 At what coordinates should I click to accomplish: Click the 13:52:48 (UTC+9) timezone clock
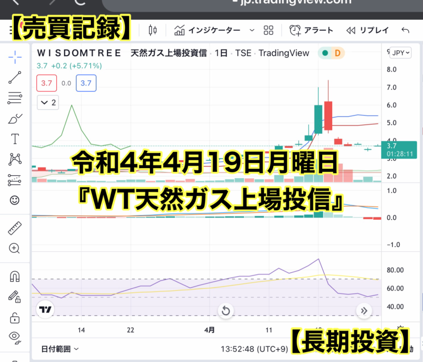pos(254,349)
